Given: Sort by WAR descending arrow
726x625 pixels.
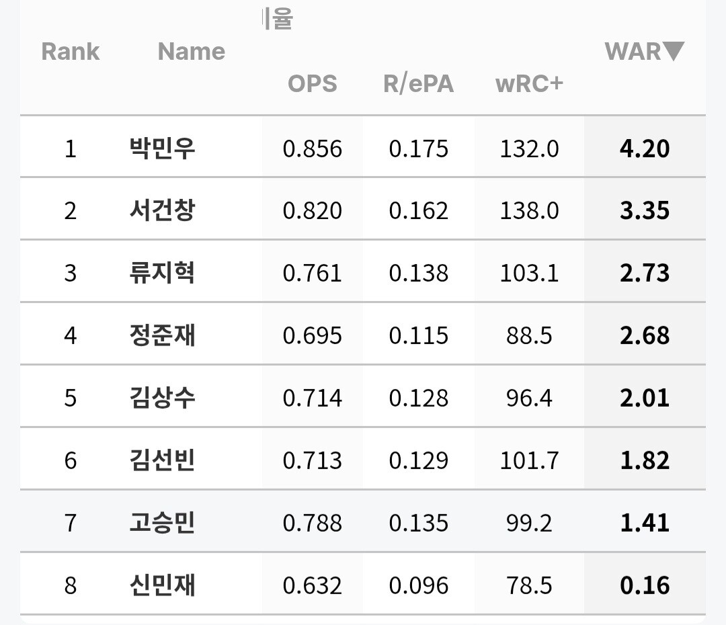Looking at the screenshot, I should [673, 51].
